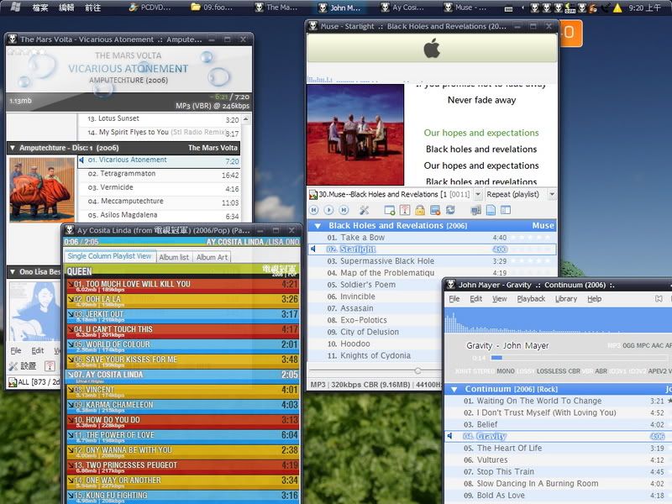Open Playback menu in John Mayer window

(x=531, y=299)
